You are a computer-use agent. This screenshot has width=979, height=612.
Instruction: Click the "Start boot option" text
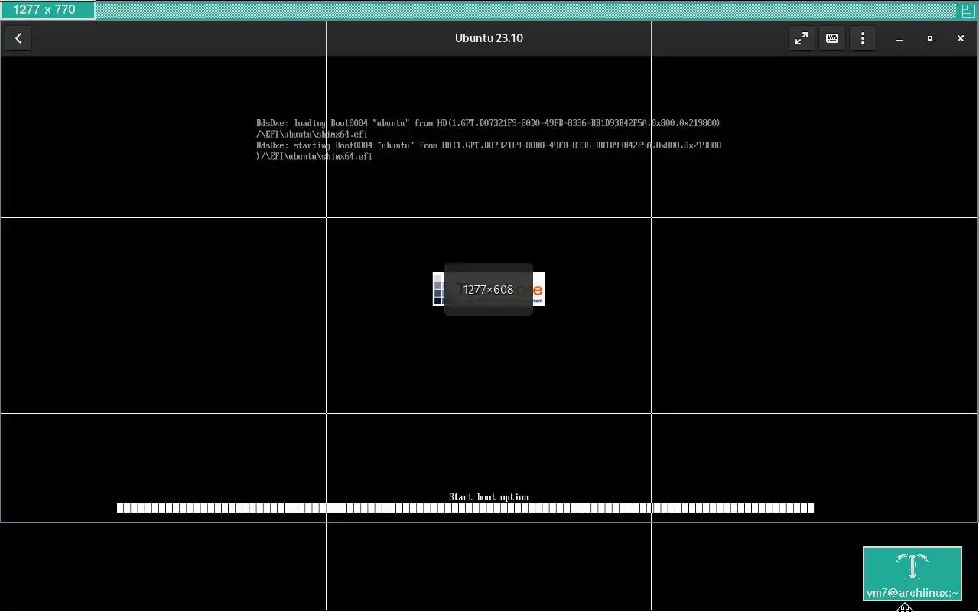click(489, 497)
